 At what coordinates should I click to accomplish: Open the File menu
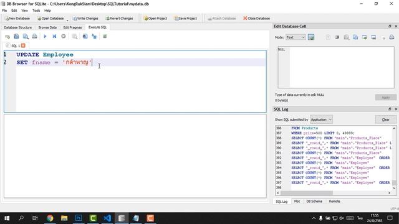point(4,11)
